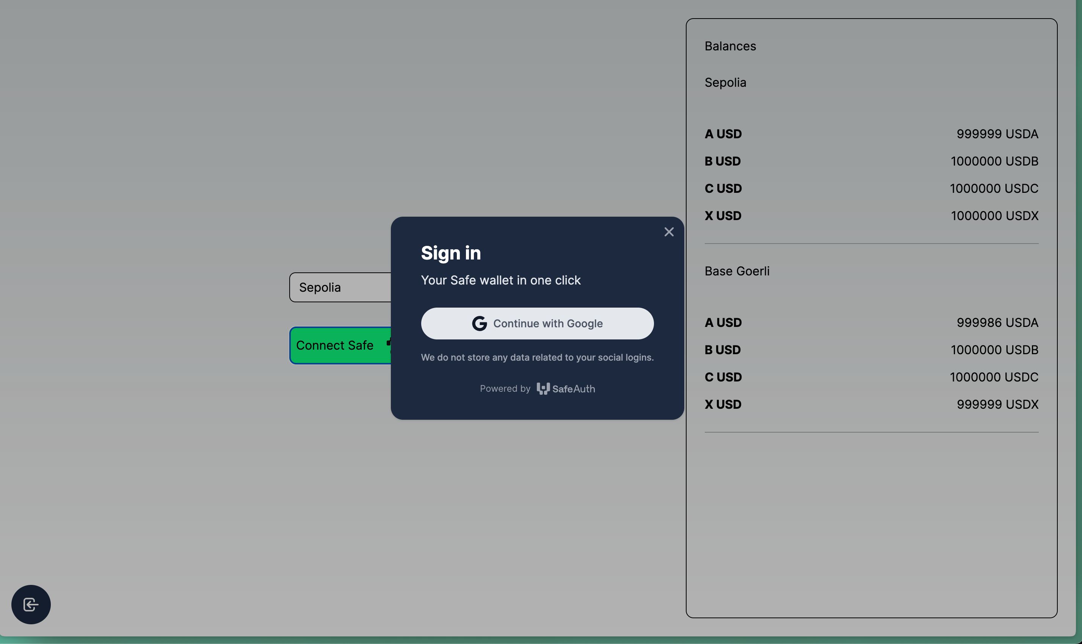
Task: Click B USD label under Sepolia
Action: [x=723, y=161]
